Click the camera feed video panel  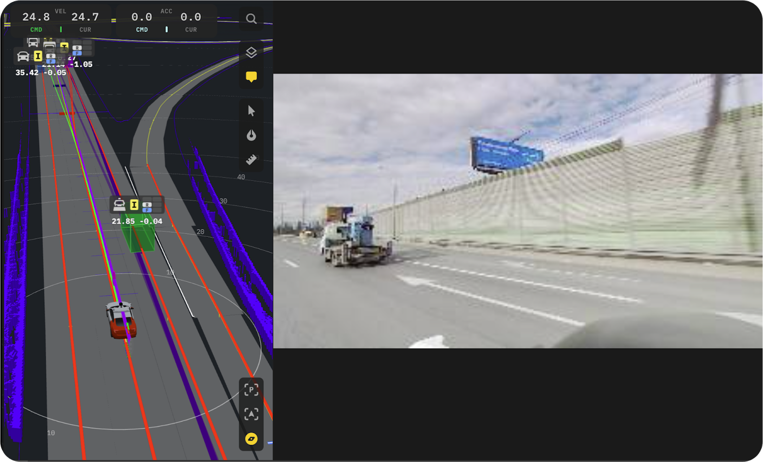[518, 211]
